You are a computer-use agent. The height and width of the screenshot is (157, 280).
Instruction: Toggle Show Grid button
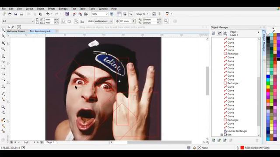click(125, 14)
